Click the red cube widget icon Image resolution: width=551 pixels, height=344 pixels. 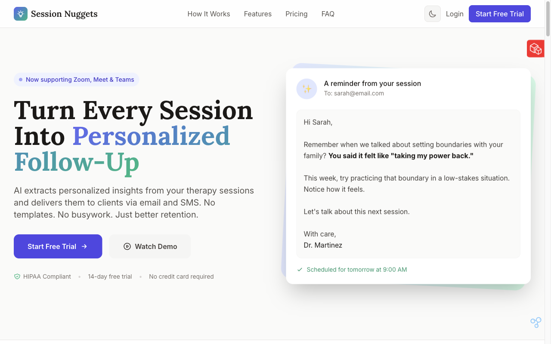(535, 49)
